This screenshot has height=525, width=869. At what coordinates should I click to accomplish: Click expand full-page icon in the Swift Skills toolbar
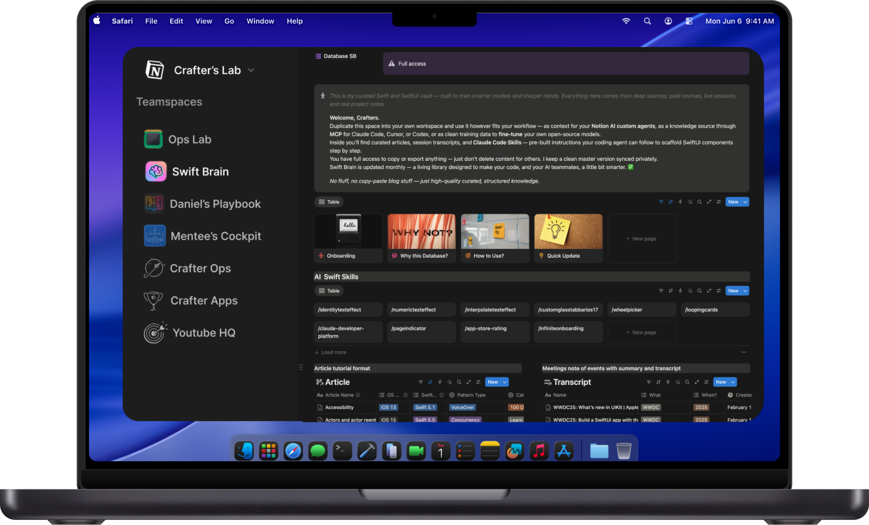click(709, 291)
